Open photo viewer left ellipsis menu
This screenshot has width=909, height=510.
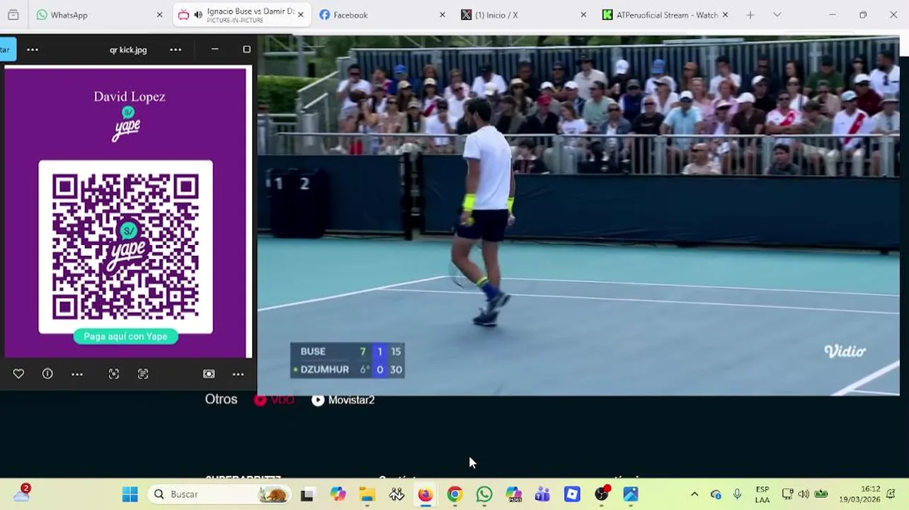click(x=33, y=50)
